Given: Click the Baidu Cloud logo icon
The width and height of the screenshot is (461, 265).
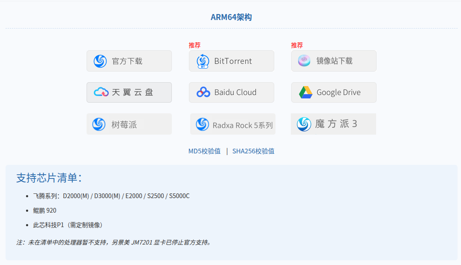Looking at the screenshot, I should (203, 92).
